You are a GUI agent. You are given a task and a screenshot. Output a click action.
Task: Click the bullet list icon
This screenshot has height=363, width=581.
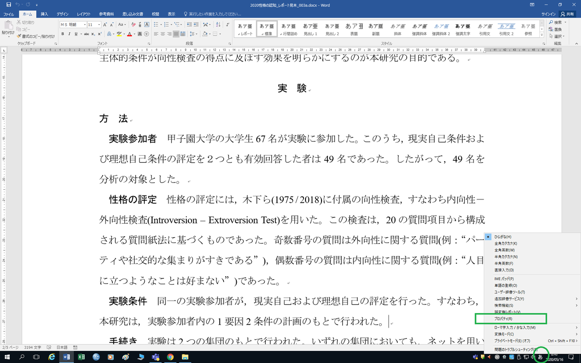point(157,25)
